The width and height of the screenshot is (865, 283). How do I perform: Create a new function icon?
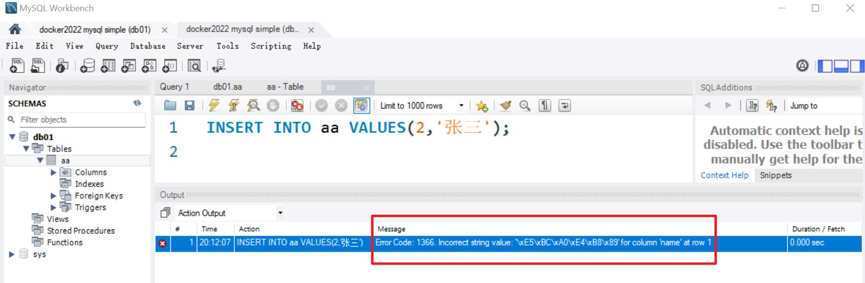[x=169, y=65]
